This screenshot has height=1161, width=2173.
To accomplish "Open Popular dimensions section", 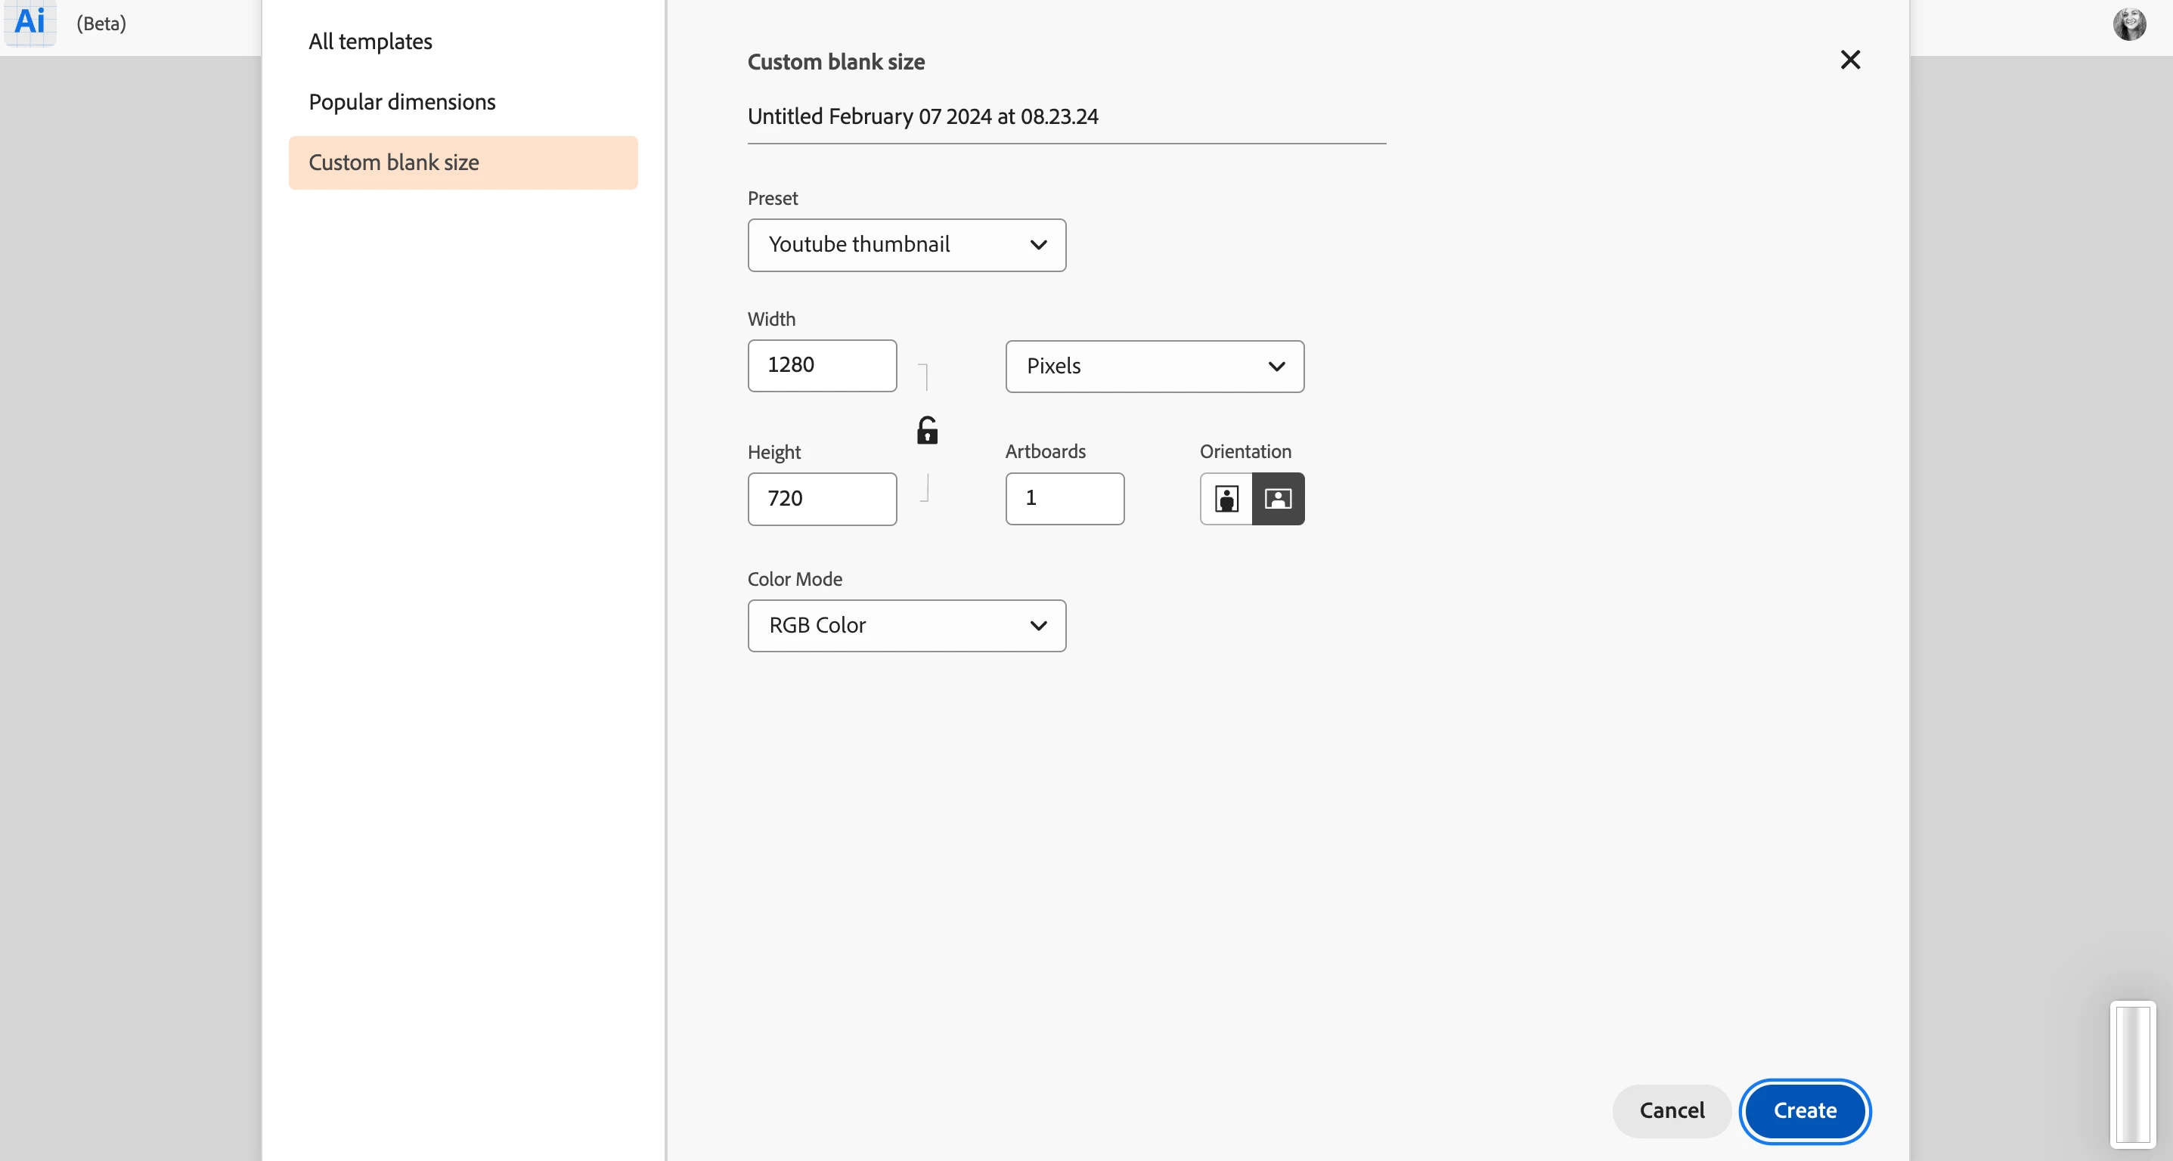I will [401, 102].
